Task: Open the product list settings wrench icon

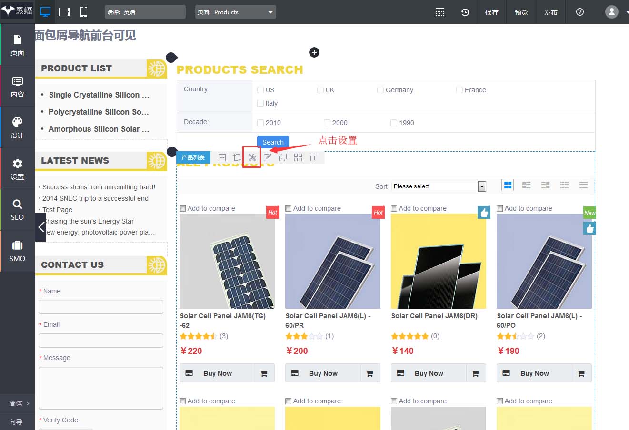Action: (x=252, y=157)
